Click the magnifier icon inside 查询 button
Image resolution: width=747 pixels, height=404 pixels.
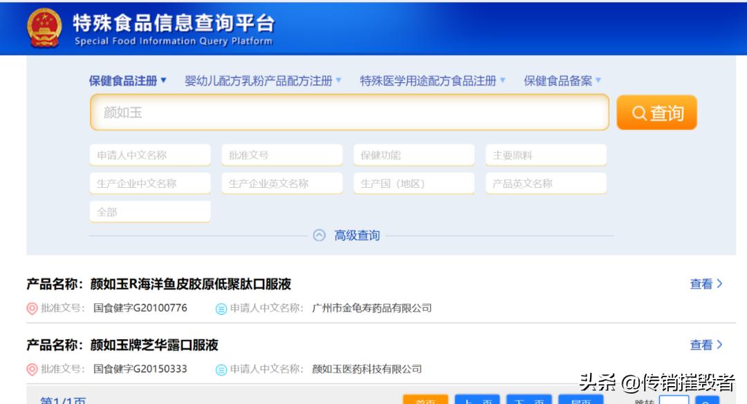tap(638, 112)
